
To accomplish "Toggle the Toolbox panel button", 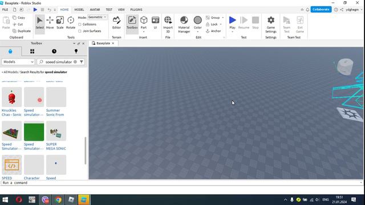I will [132, 23].
